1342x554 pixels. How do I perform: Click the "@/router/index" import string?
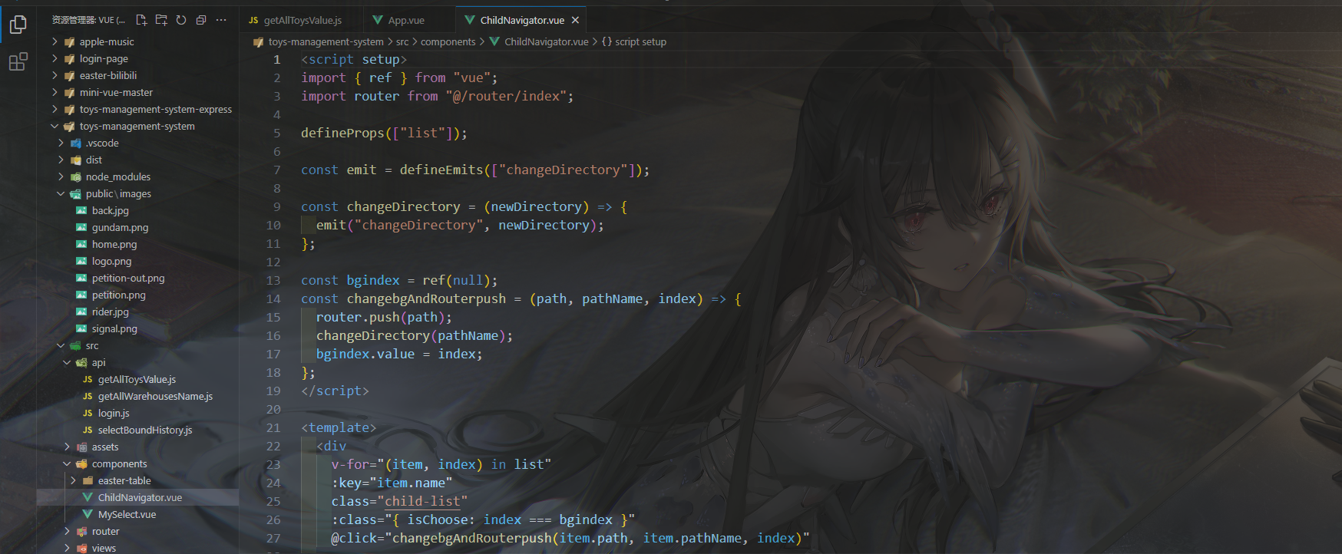(x=506, y=96)
